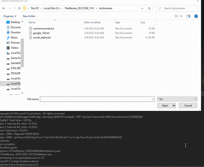Click the commonwords.txt file icon

pyautogui.click(x=30, y=28)
